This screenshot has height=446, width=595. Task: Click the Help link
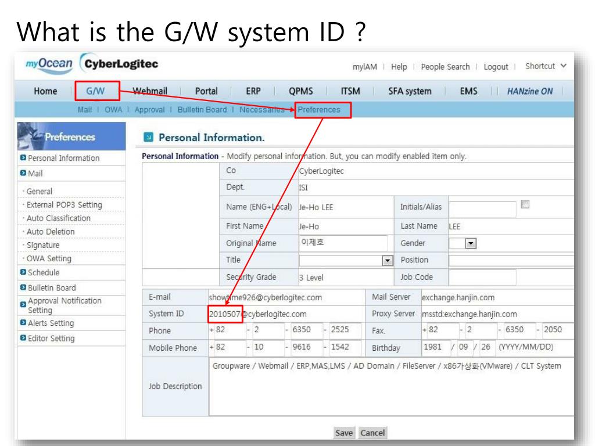[399, 67]
